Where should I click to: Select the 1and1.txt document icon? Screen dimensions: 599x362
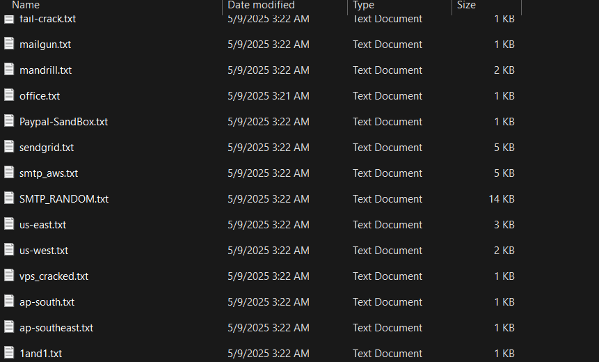pos(9,352)
